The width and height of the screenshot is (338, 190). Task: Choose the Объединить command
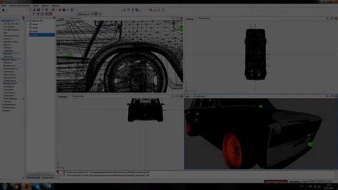tap(10, 78)
